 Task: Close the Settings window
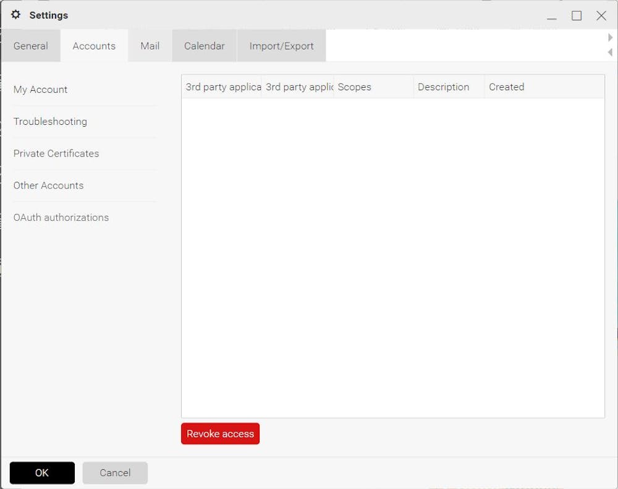click(601, 16)
